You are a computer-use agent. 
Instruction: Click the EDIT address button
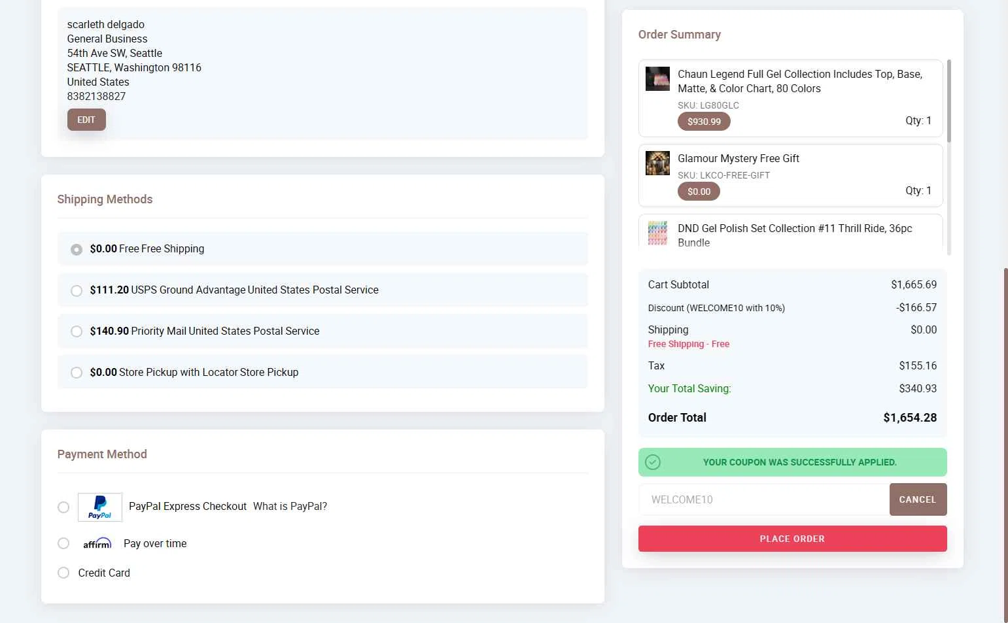coord(86,120)
